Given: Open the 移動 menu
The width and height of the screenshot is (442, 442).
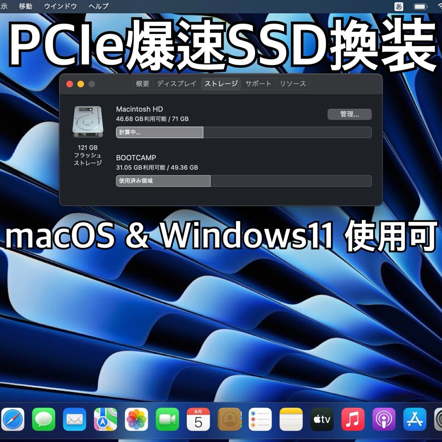Looking at the screenshot, I should point(25,6).
